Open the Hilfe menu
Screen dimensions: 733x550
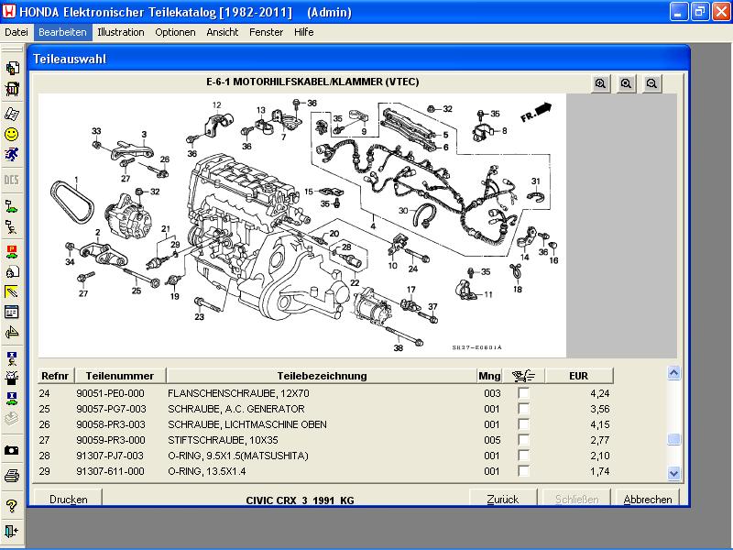(x=304, y=32)
